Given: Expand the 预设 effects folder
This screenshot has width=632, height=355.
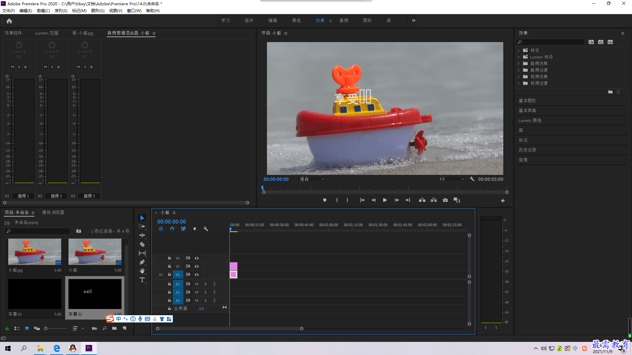Looking at the screenshot, I should click(519, 50).
